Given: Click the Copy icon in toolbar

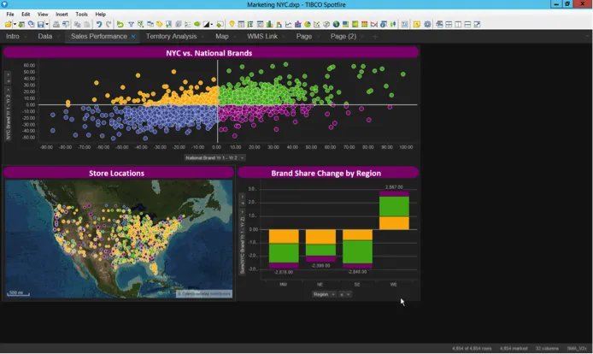Looking at the screenshot, I should pos(77,24).
